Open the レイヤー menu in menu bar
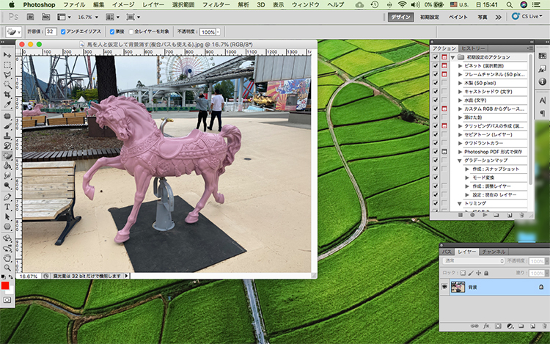The height and width of the screenshot is (344, 550). coord(153,4)
